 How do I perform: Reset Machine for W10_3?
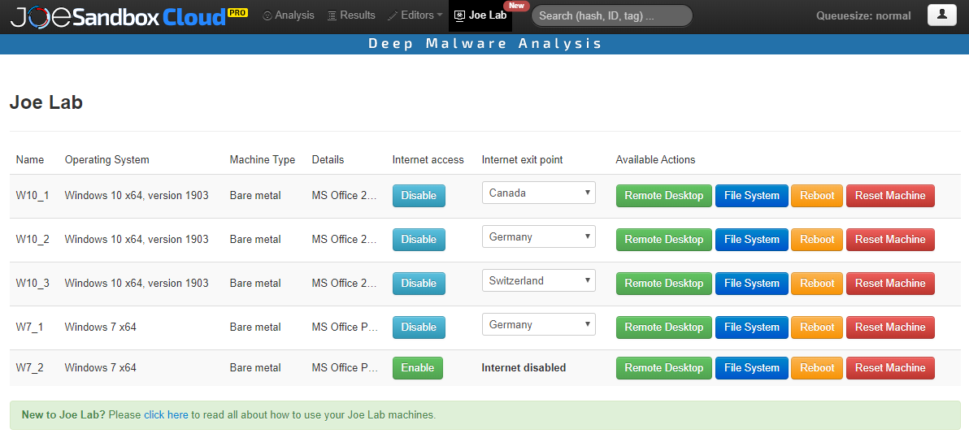[890, 284]
